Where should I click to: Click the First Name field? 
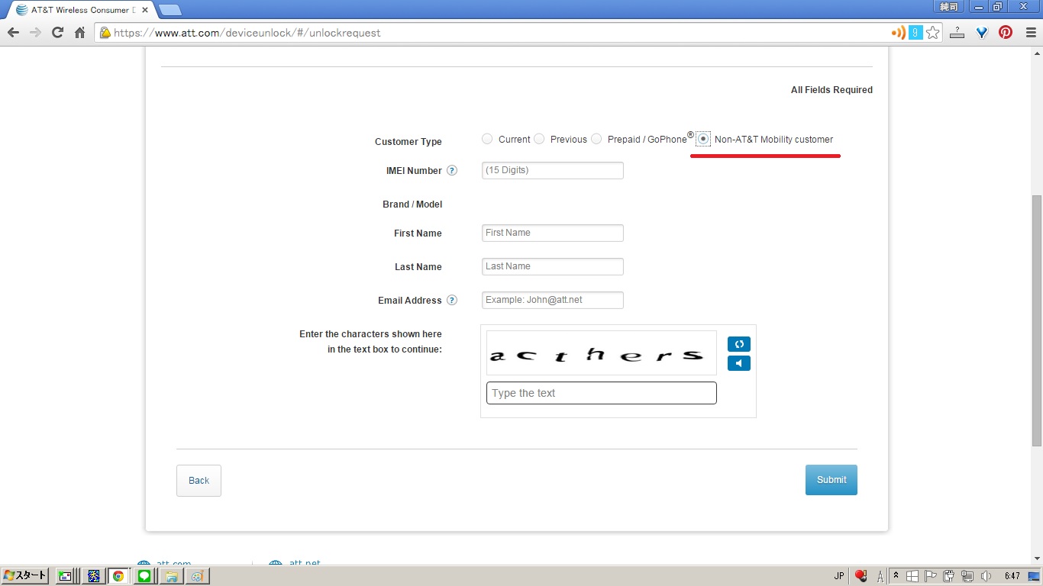[553, 233]
